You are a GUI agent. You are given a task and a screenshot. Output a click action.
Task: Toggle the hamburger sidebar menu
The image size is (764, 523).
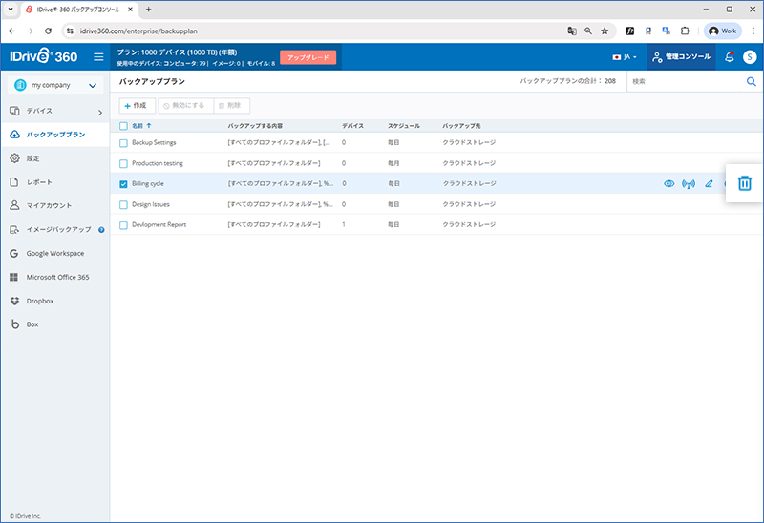tap(98, 57)
